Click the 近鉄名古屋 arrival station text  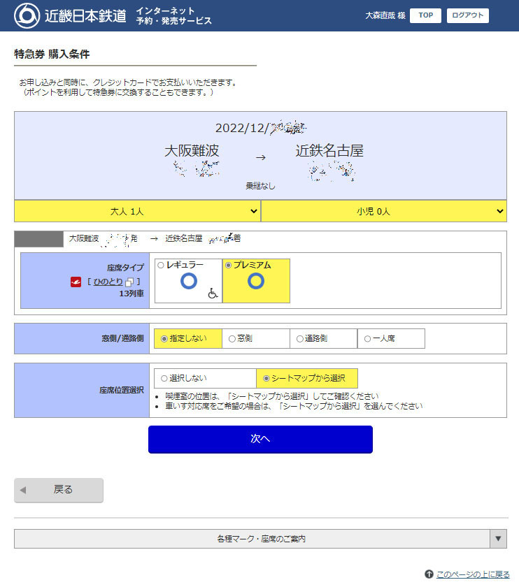coord(329,150)
